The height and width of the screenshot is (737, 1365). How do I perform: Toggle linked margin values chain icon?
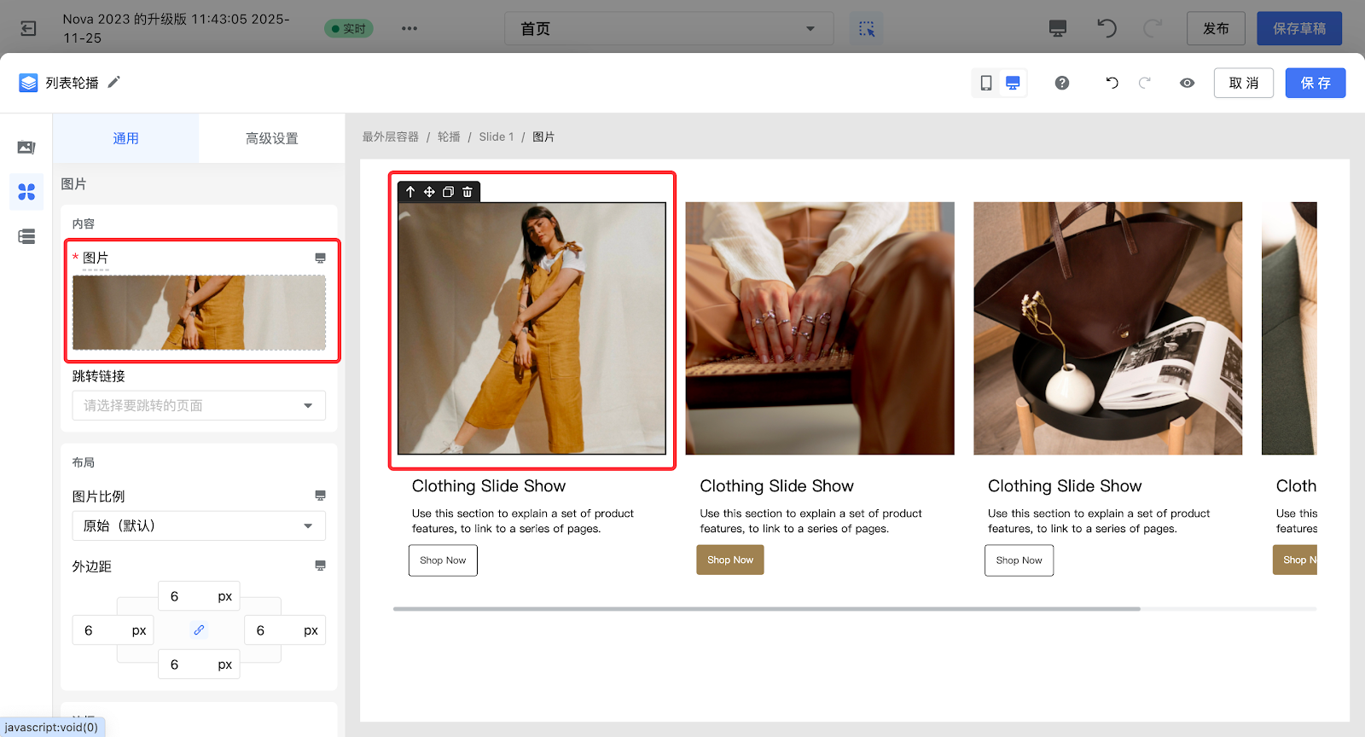(199, 630)
